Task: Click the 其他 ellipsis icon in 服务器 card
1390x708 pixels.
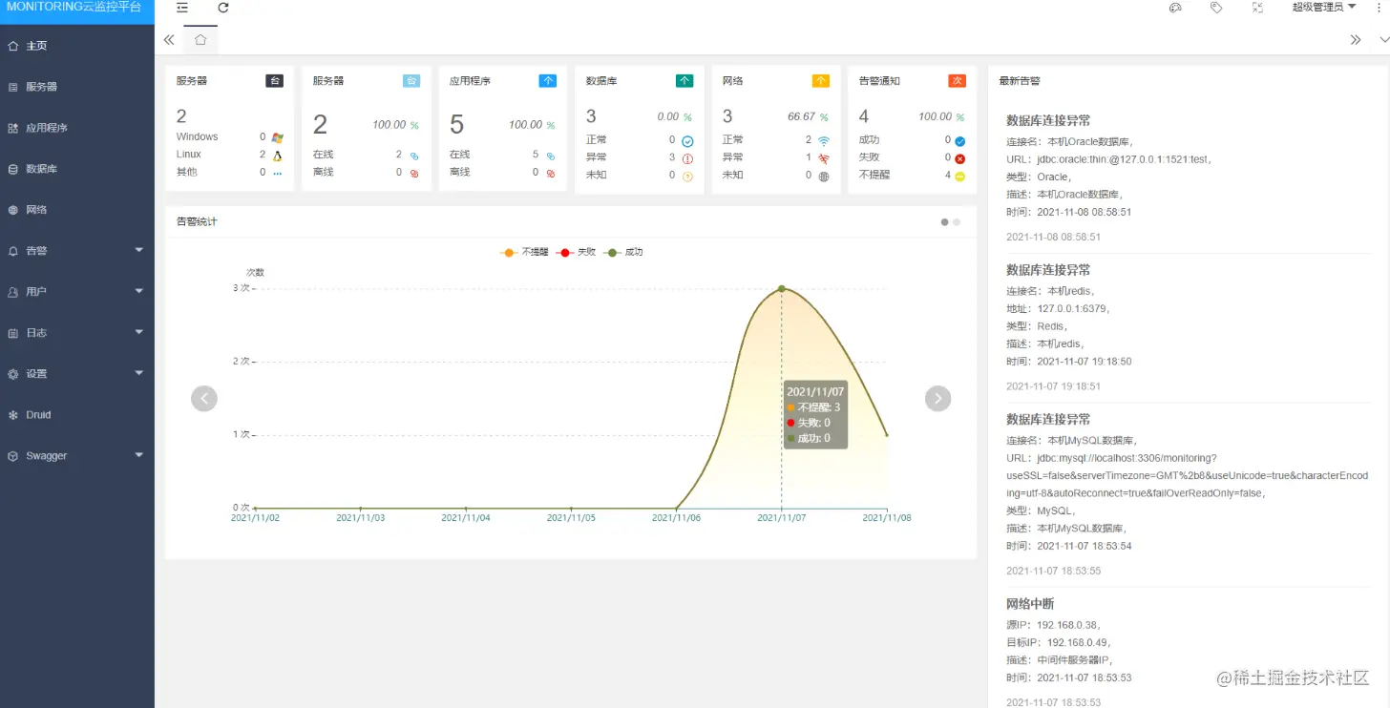Action: coord(278,173)
